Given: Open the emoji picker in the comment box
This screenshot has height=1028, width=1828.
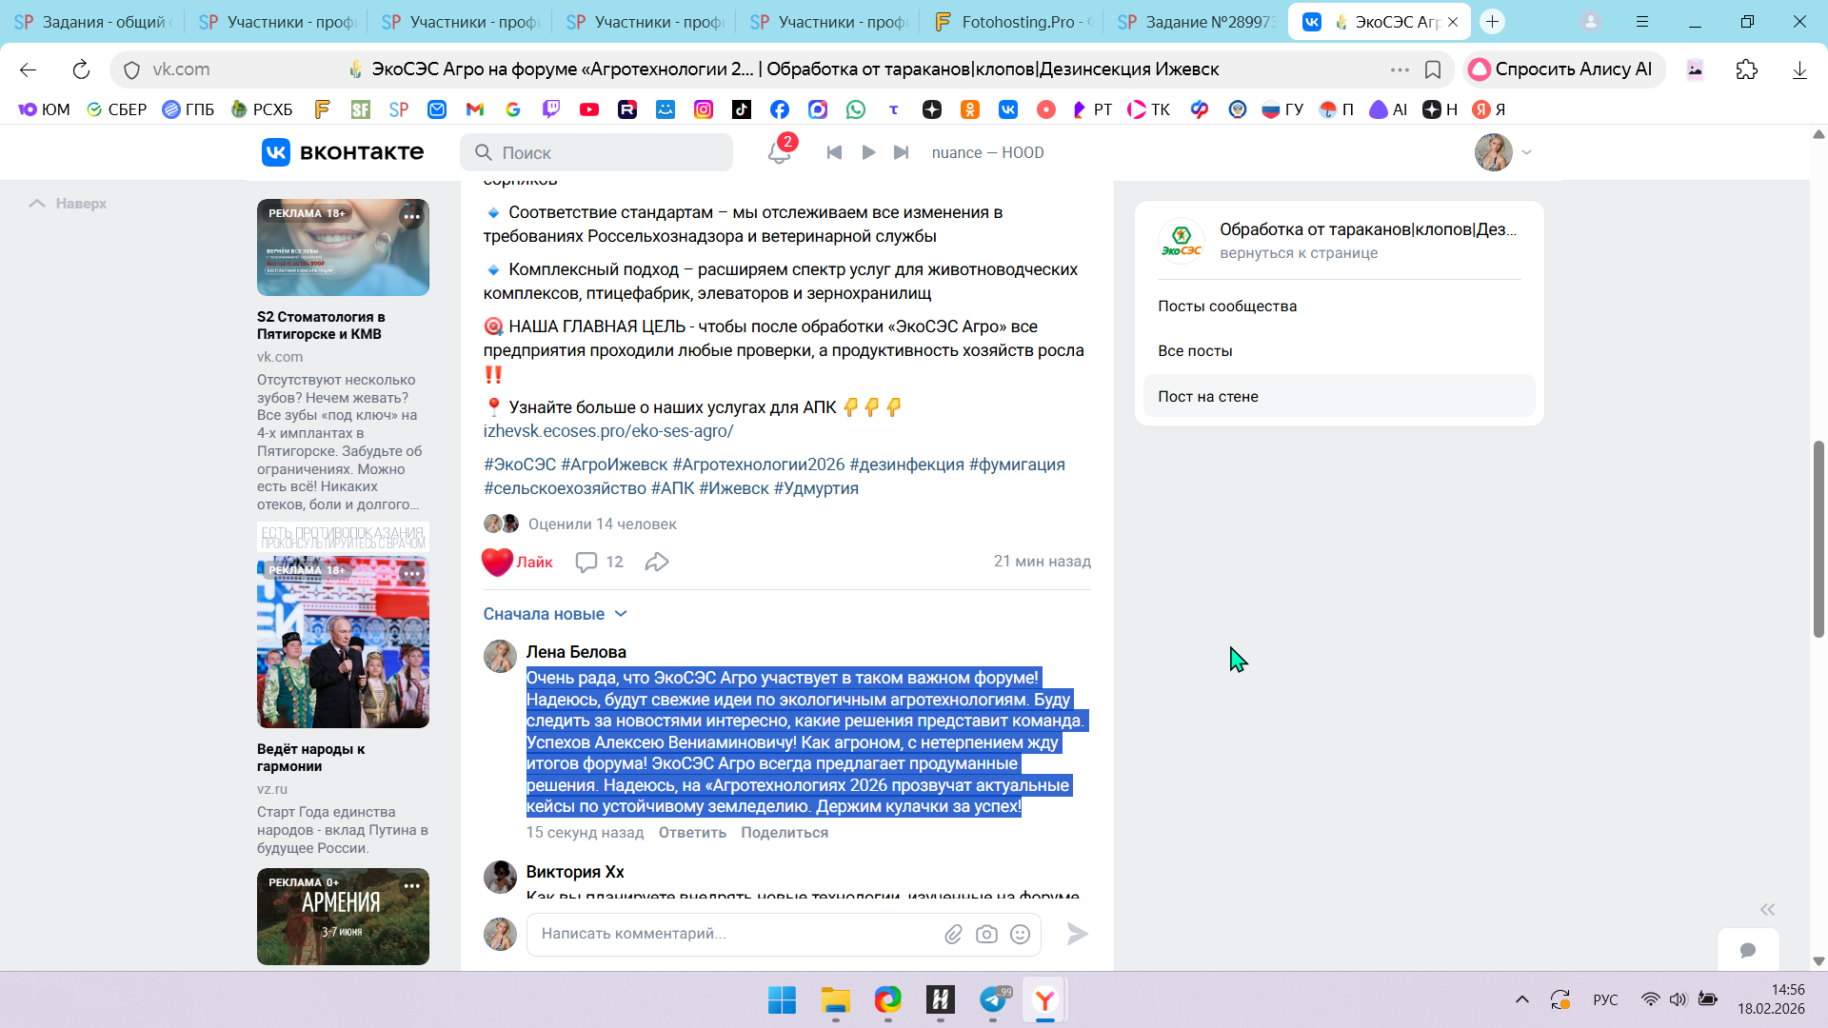Looking at the screenshot, I should 1020,935.
